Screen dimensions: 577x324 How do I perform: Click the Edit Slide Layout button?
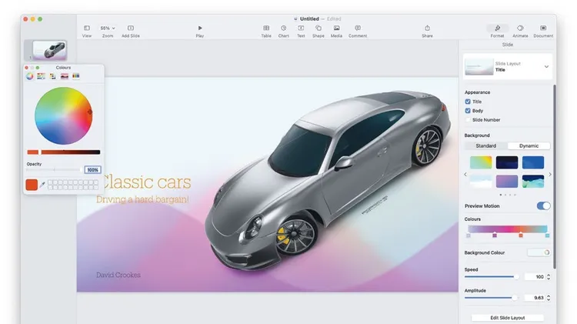pyautogui.click(x=508, y=318)
